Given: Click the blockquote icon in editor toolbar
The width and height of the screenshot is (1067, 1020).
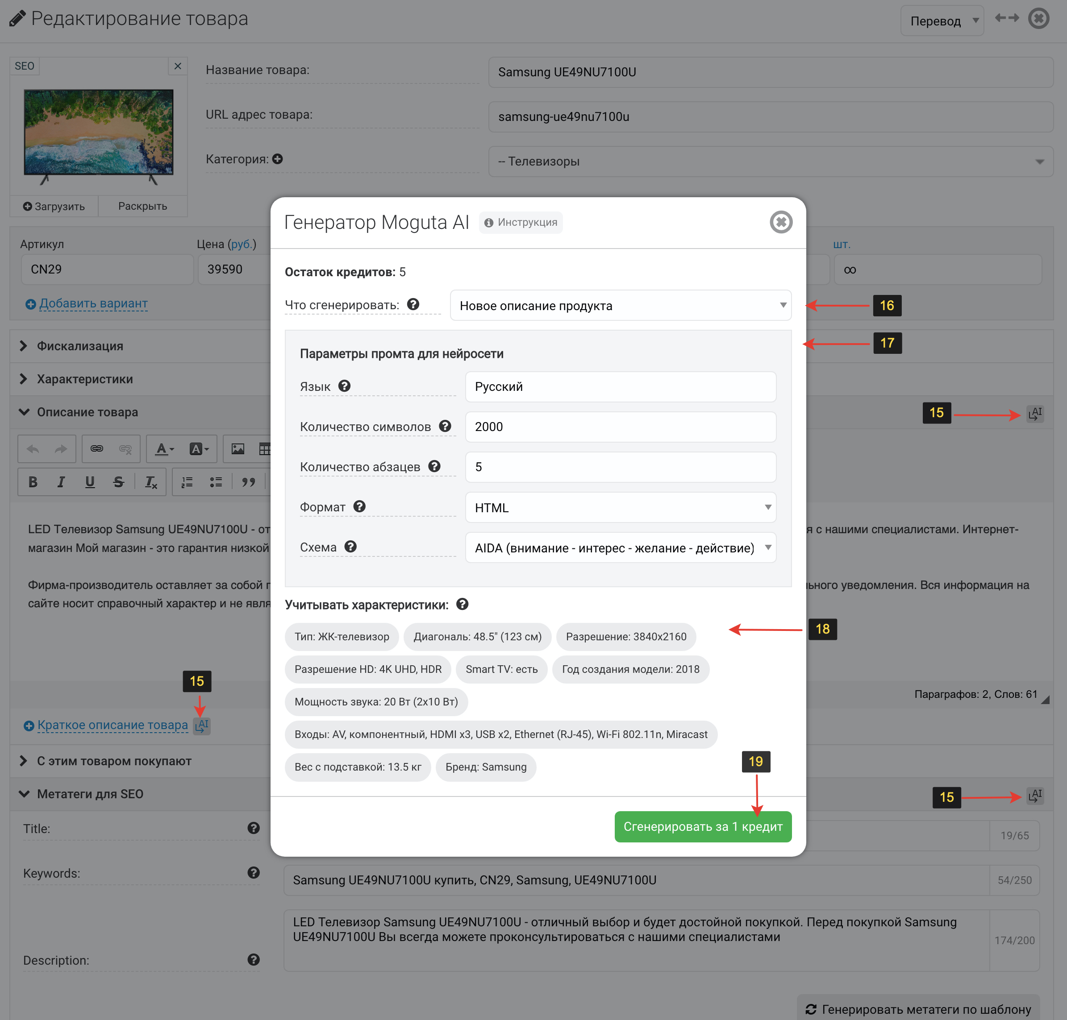Looking at the screenshot, I should (249, 482).
